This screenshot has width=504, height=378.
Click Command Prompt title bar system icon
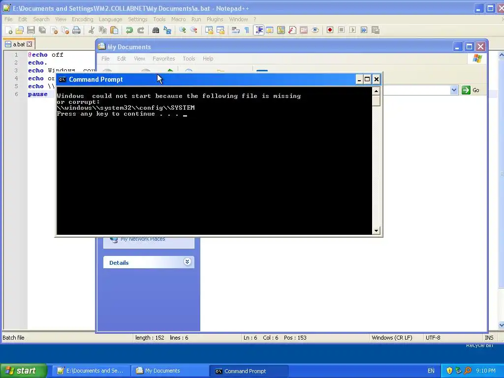(x=63, y=79)
